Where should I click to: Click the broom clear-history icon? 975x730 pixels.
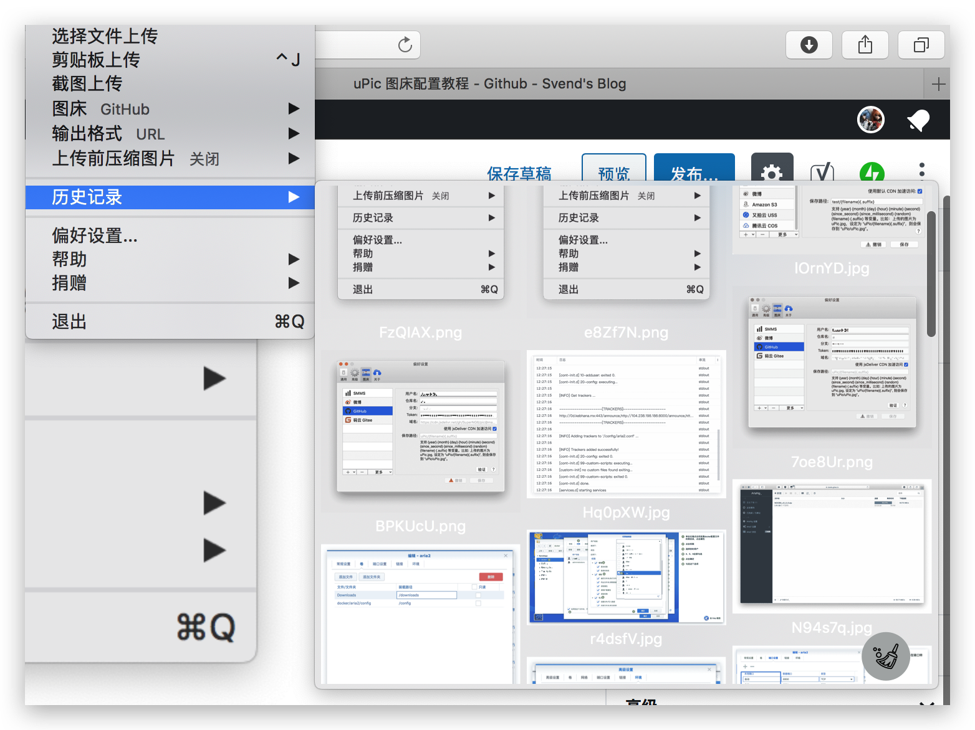886,657
